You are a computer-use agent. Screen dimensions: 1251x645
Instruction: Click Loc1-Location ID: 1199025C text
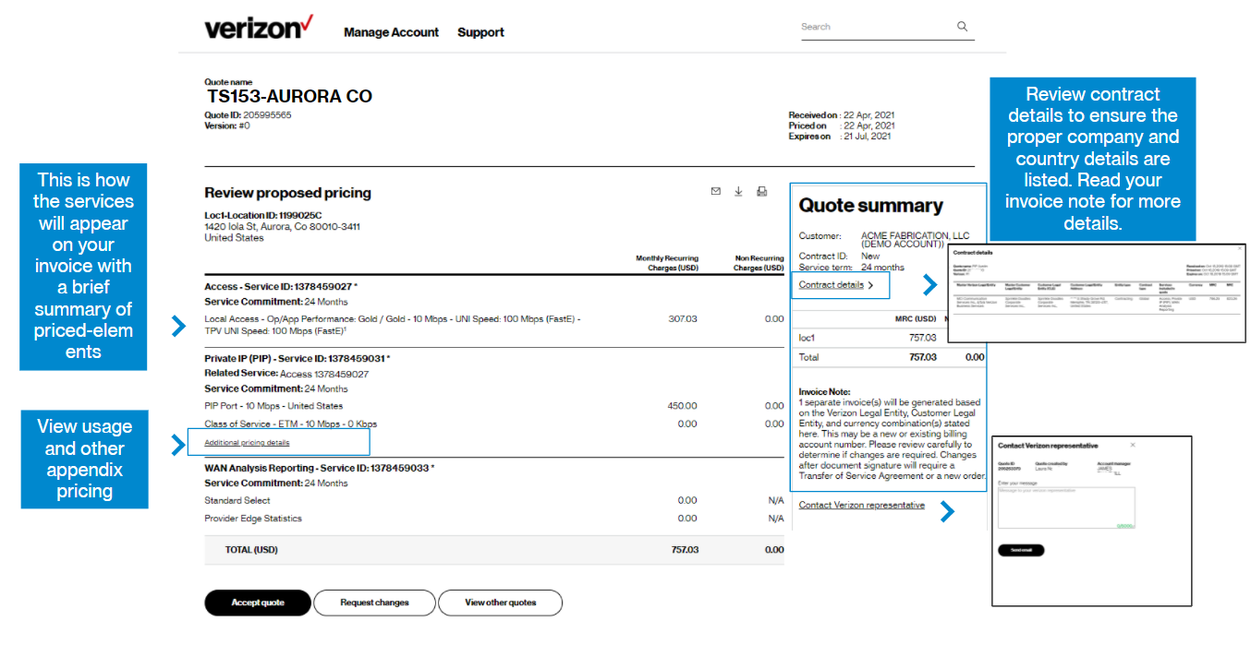point(263,216)
